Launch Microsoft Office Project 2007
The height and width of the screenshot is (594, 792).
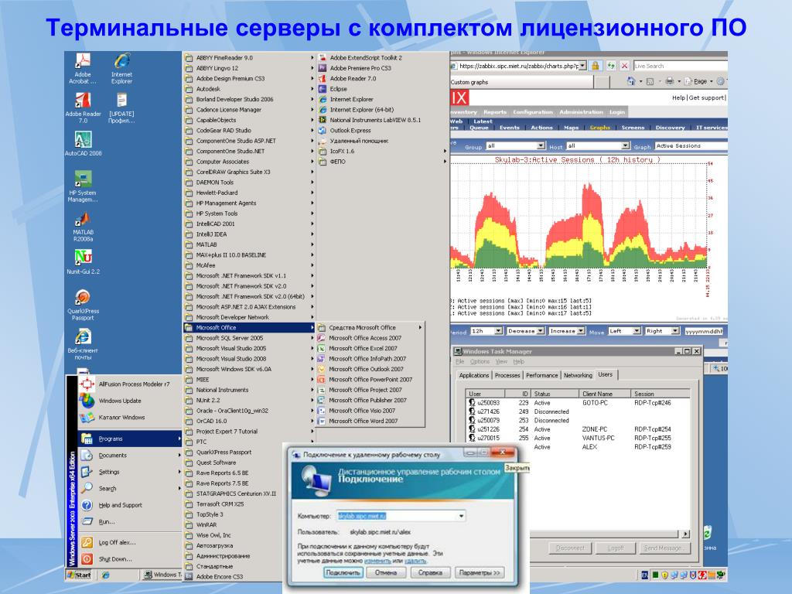coord(370,390)
